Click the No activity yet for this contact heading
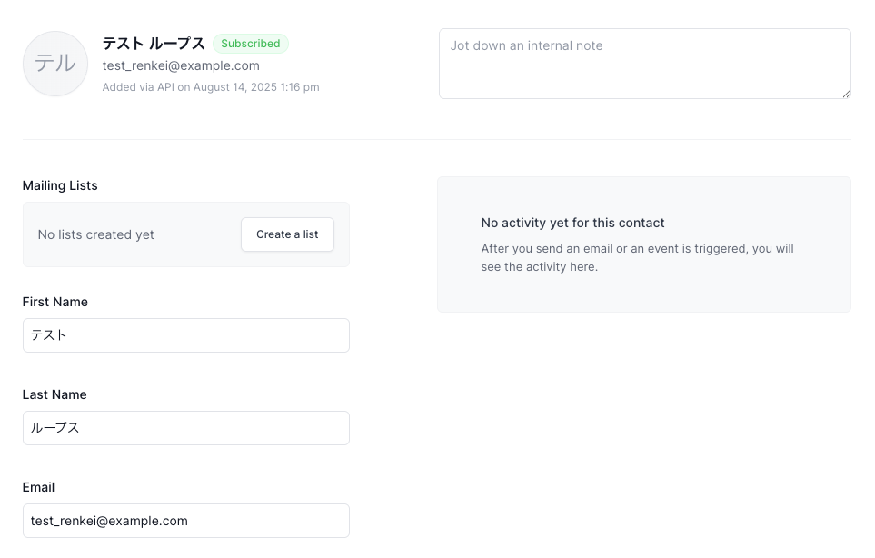 tap(572, 223)
